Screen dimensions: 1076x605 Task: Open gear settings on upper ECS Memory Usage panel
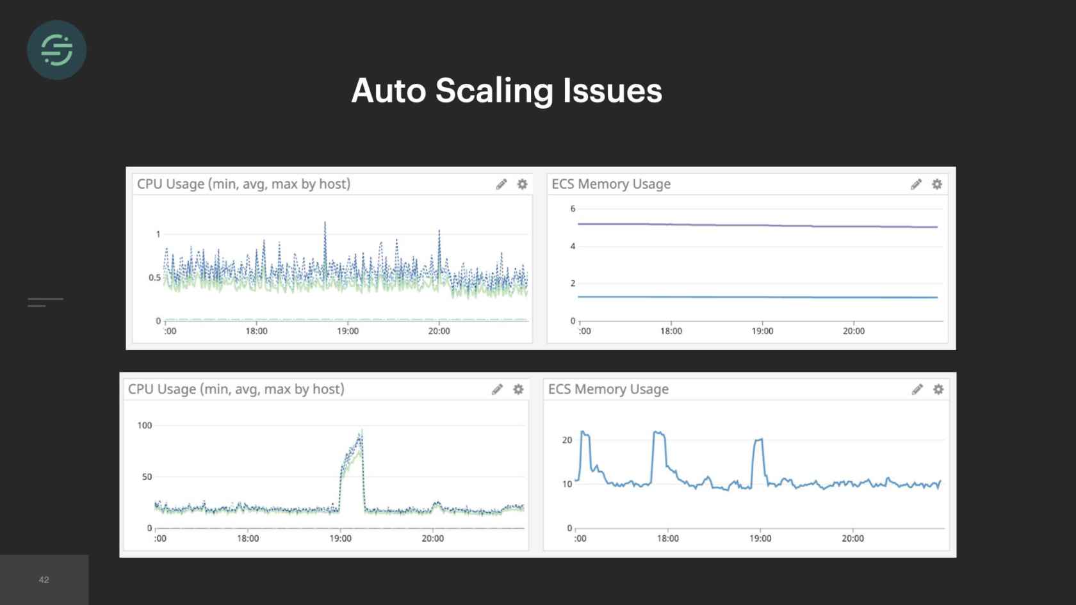tap(937, 184)
